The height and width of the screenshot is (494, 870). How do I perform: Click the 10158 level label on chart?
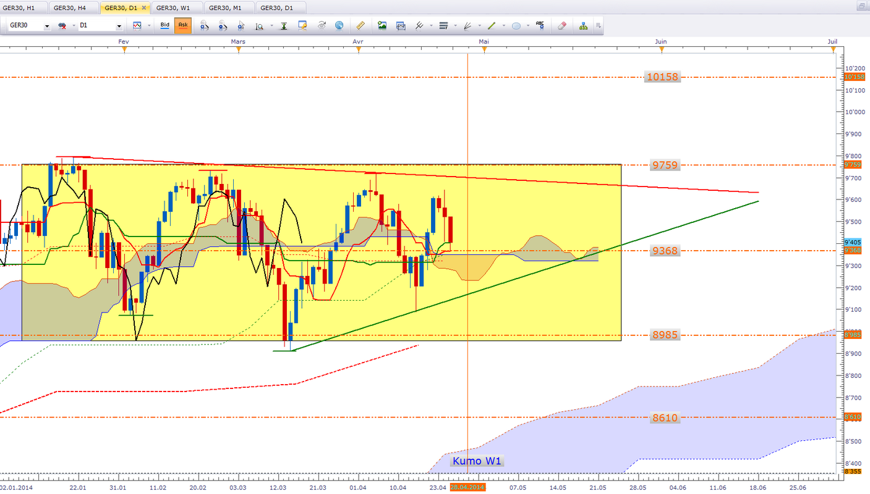[662, 77]
